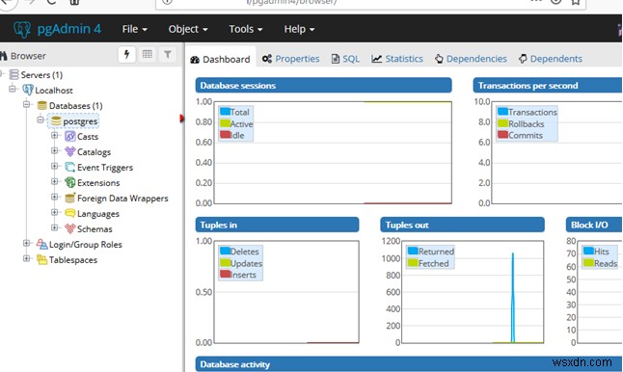Open the Query Tool lightning icon
Viewport: 623px width, 372px height.
[x=126, y=54]
